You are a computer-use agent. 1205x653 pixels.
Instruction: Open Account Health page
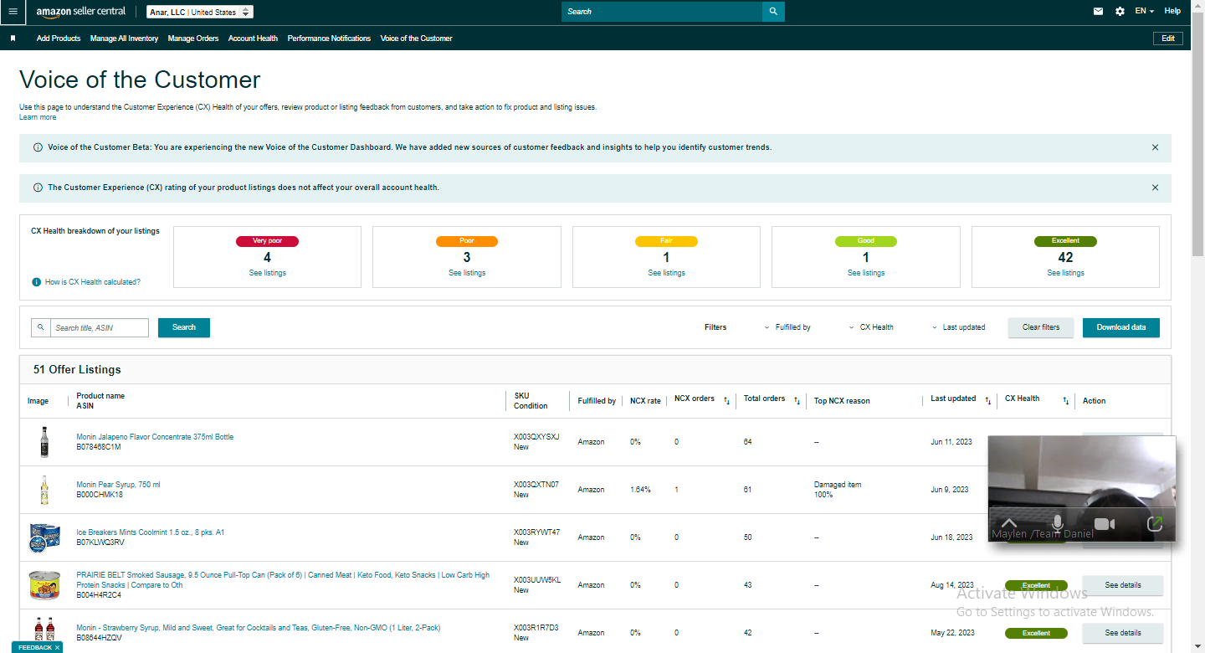click(x=253, y=39)
